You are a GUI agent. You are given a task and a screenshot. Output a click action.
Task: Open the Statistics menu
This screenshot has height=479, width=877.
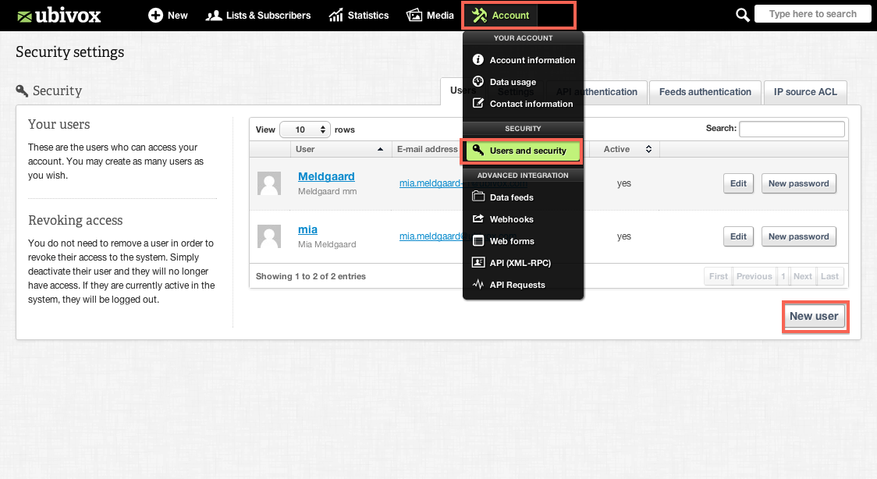tap(358, 15)
